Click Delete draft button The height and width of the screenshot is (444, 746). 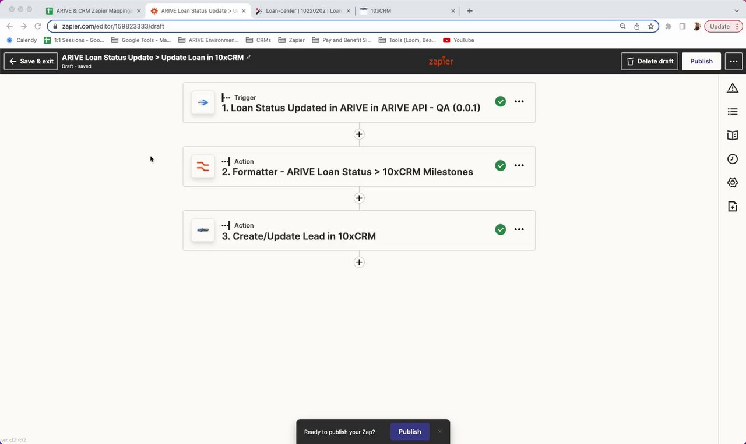pos(649,61)
